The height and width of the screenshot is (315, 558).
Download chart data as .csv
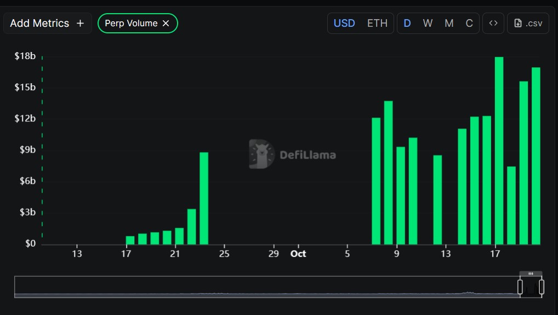tap(528, 24)
